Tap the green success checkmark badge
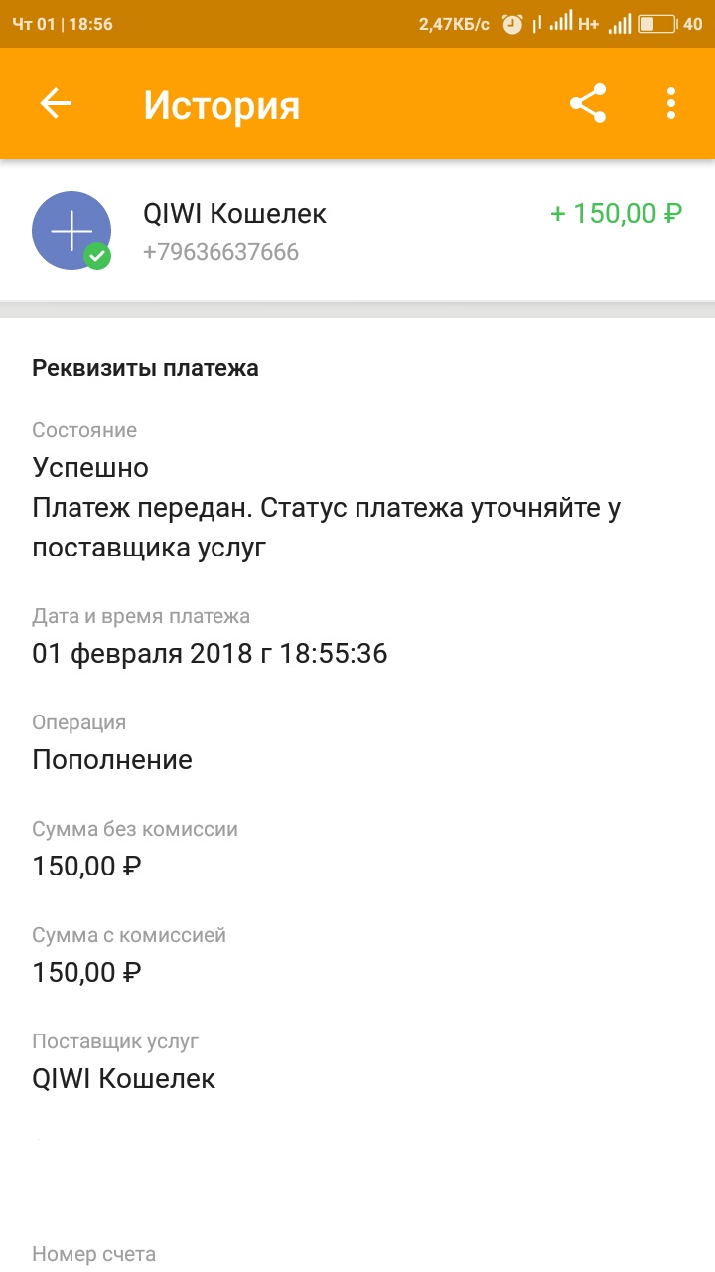Screen dimensions: 715x1272 click(x=97, y=256)
